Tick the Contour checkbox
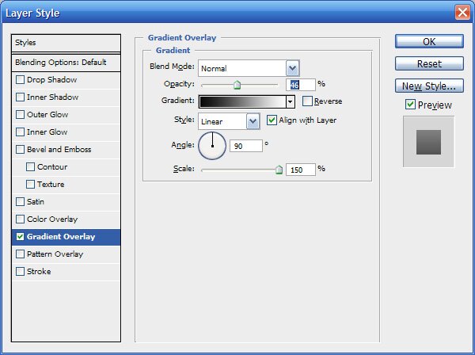Screen dimensions: 475x355 point(30,166)
